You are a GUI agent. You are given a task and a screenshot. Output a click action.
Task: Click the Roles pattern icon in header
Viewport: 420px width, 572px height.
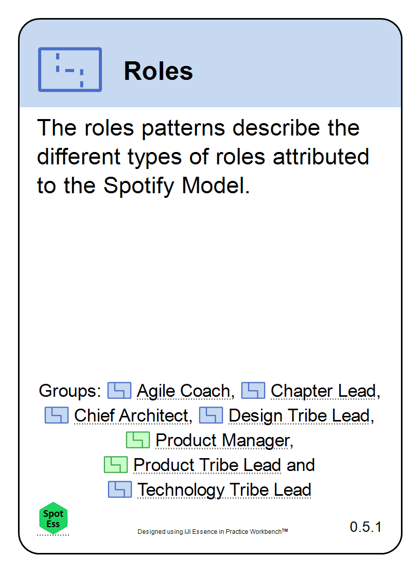[70, 70]
